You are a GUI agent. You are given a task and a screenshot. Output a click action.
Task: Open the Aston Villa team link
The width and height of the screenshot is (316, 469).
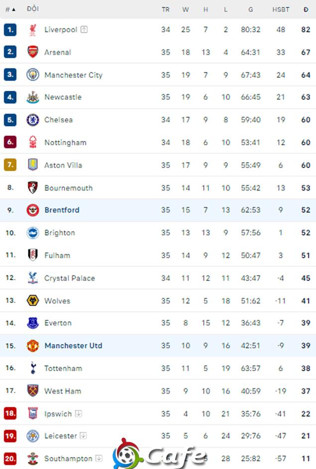(x=63, y=165)
